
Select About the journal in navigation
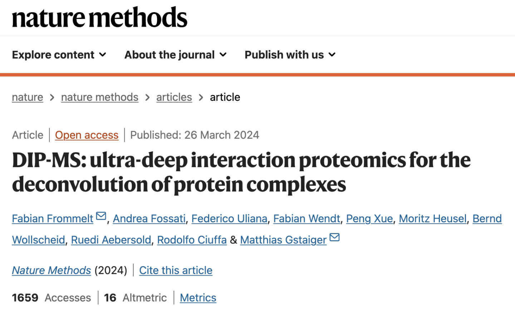pos(169,55)
